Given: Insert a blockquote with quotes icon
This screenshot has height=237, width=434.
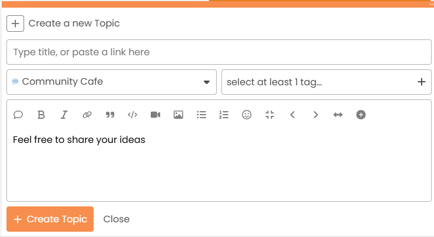Looking at the screenshot, I should tap(110, 115).
